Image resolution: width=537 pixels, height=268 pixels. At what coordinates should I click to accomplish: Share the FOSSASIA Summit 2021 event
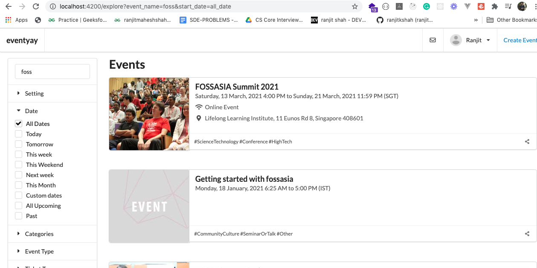527,142
